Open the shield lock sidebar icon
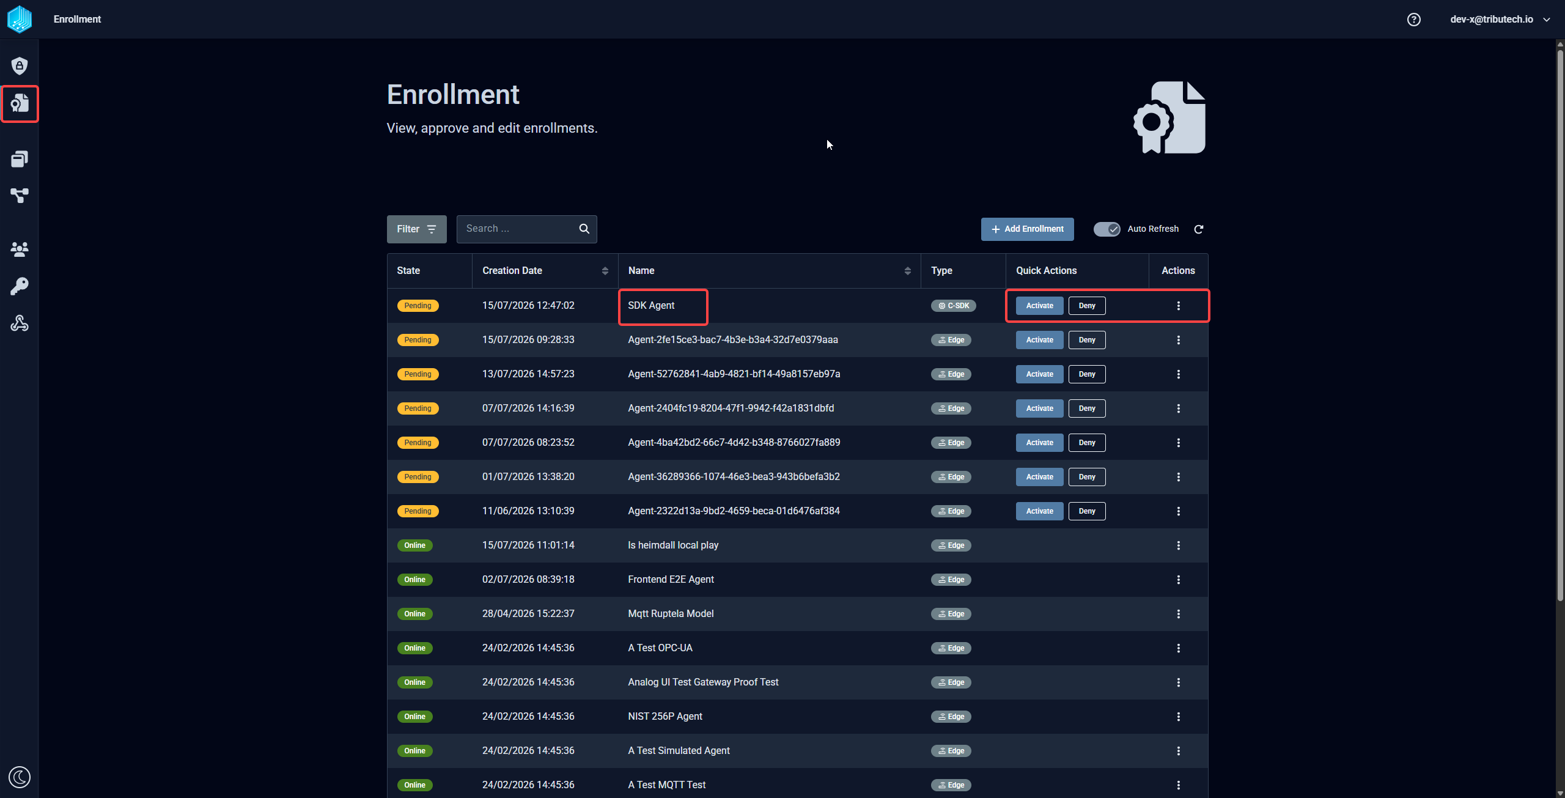This screenshot has width=1565, height=798. click(20, 66)
